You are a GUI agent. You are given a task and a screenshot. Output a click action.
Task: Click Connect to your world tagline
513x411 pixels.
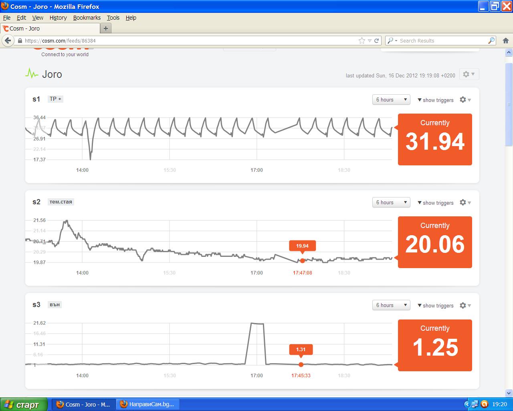pos(65,55)
